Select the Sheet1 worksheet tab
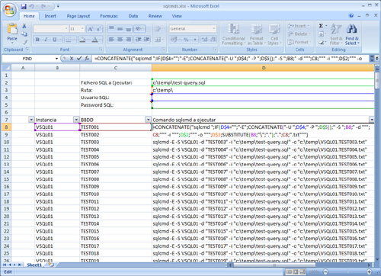 [34, 265]
